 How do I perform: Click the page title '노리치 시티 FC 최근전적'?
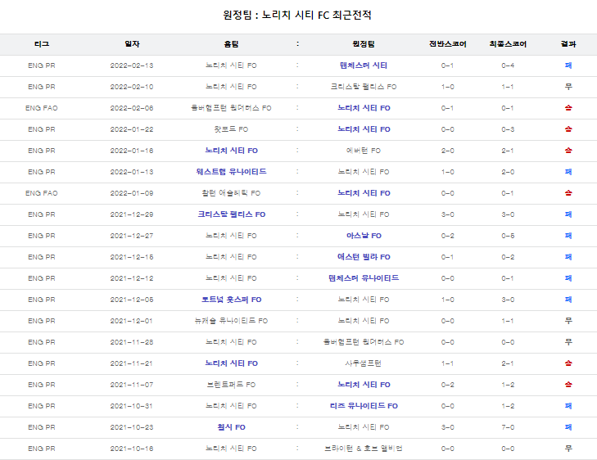pos(317,15)
